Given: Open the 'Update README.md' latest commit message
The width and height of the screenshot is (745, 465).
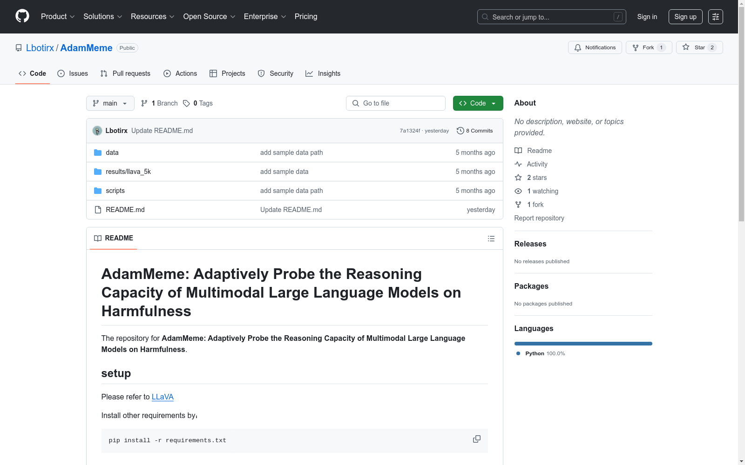Looking at the screenshot, I should (x=162, y=131).
